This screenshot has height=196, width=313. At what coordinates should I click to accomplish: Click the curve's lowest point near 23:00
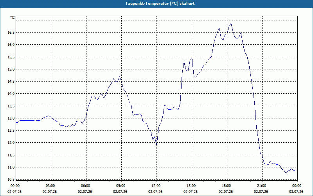pyautogui.click(x=286, y=173)
